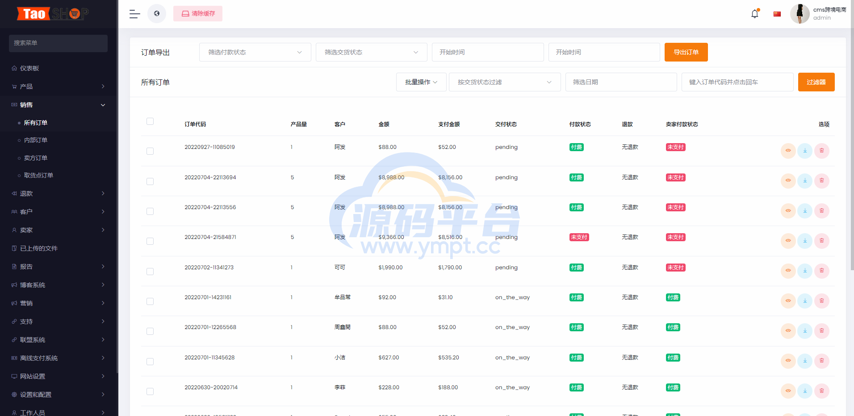Check the box for order 20220702-11341273
Viewport: 854px width, 416px height.
(150, 272)
